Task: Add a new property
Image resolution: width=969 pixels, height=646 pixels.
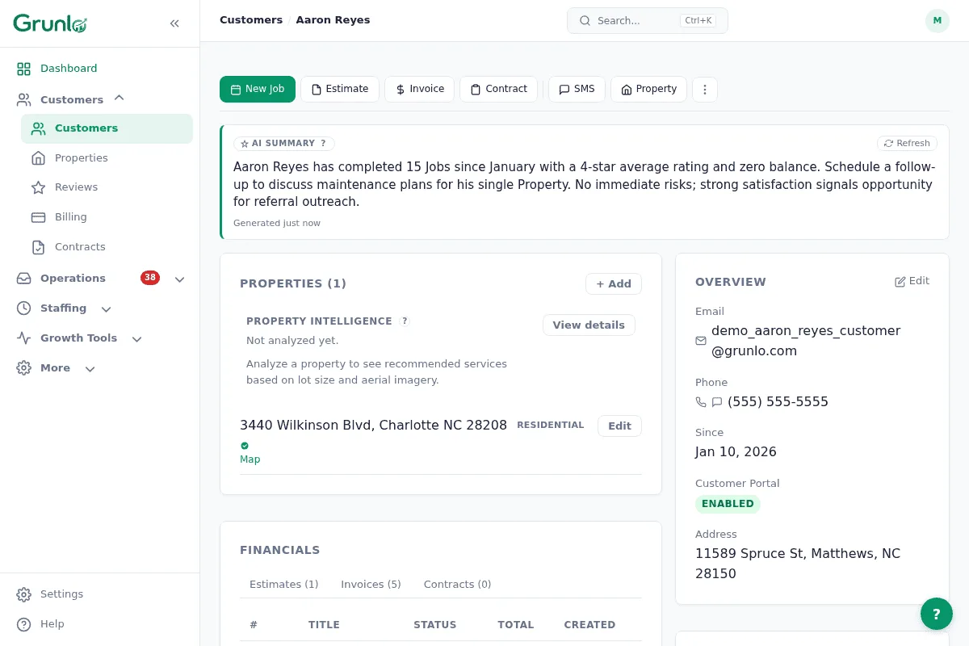Action: [614, 284]
